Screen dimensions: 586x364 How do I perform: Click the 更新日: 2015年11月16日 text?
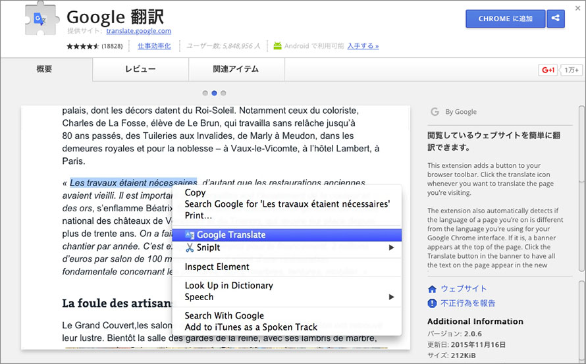[x=466, y=344]
